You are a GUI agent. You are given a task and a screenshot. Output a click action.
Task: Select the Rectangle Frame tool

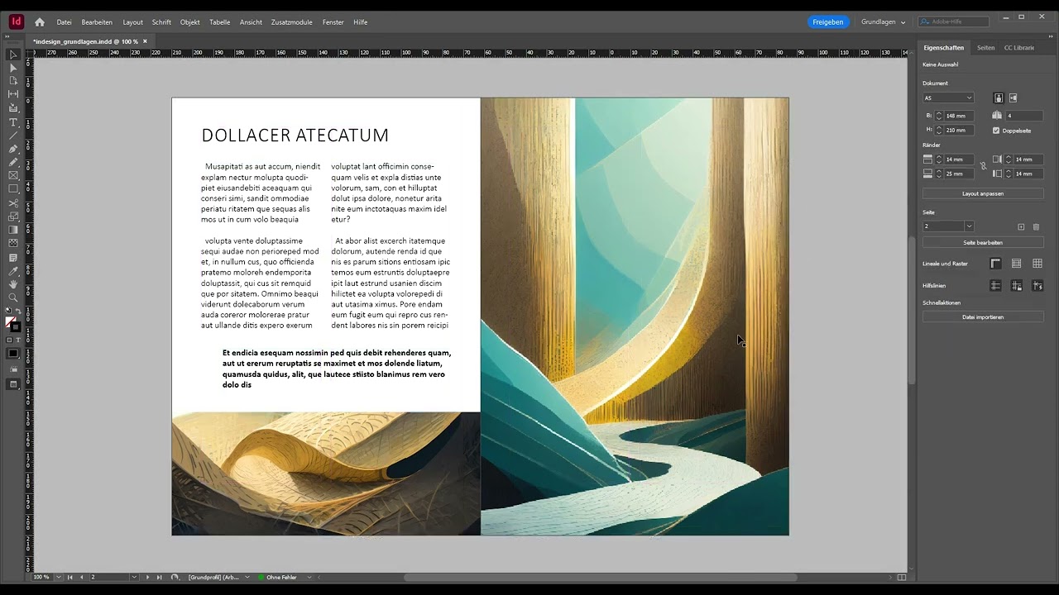point(13,175)
